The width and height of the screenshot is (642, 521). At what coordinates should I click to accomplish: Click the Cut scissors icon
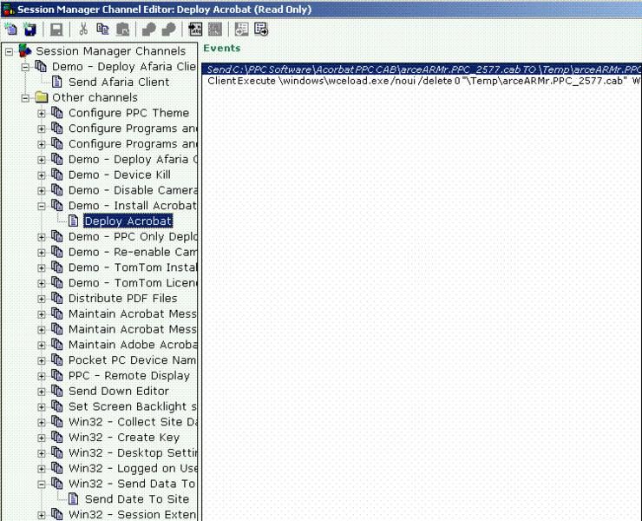83,30
